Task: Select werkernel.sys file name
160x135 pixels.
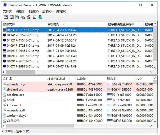Action: [17, 116]
